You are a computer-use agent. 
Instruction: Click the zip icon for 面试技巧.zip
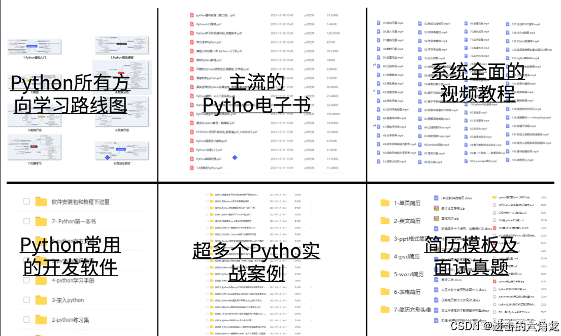tap(436, 218)
